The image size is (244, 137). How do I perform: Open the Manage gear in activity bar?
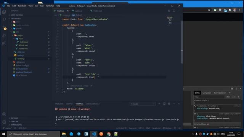tap(4, 122)
